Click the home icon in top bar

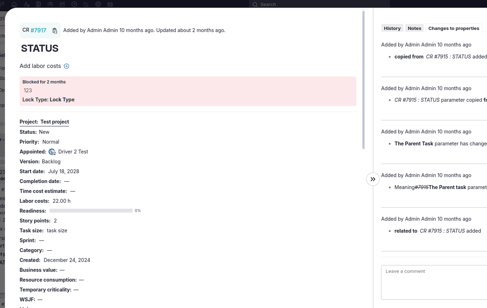[x=14, y=5]
